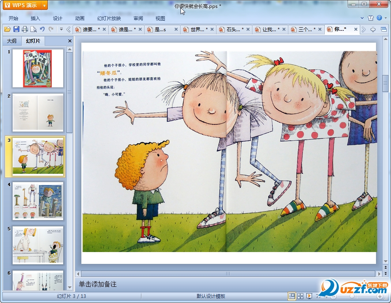Go to the previous slide with double-up arrow
Image resolution: width=391 pixels, height=303 pixels.
pyautogui.click(x=386, y=267)
